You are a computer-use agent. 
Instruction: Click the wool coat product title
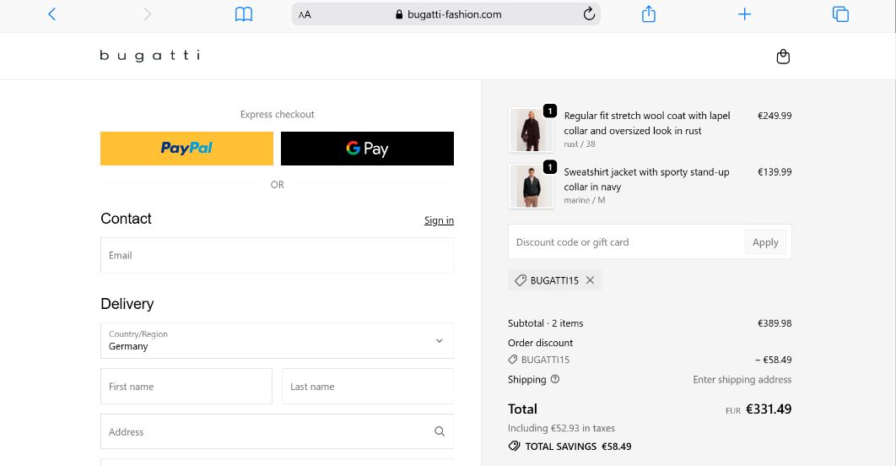tap(647, 123)
